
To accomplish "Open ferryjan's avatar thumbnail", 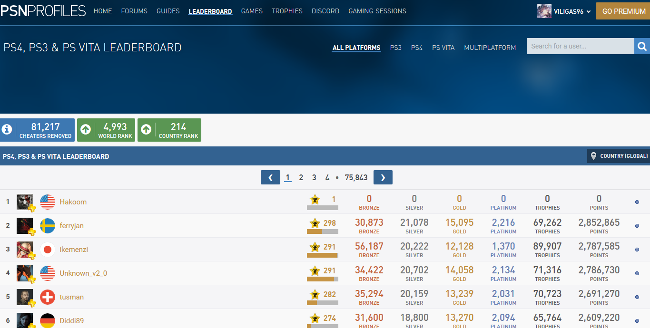I will [x=25, y=226].
